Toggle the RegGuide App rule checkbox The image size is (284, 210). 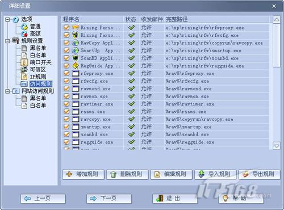pyautogui.click(x=66, y=65)
